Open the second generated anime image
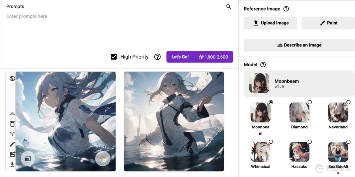This screenshot has height=177, width=355. point(174,121)
